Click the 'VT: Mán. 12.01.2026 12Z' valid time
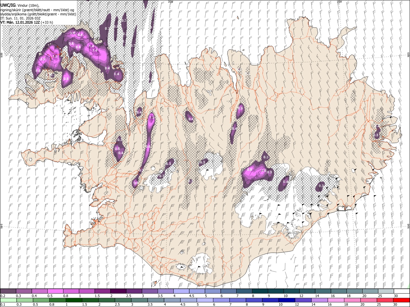The width and height of the screenshot is (410, 307). [20, 22]
